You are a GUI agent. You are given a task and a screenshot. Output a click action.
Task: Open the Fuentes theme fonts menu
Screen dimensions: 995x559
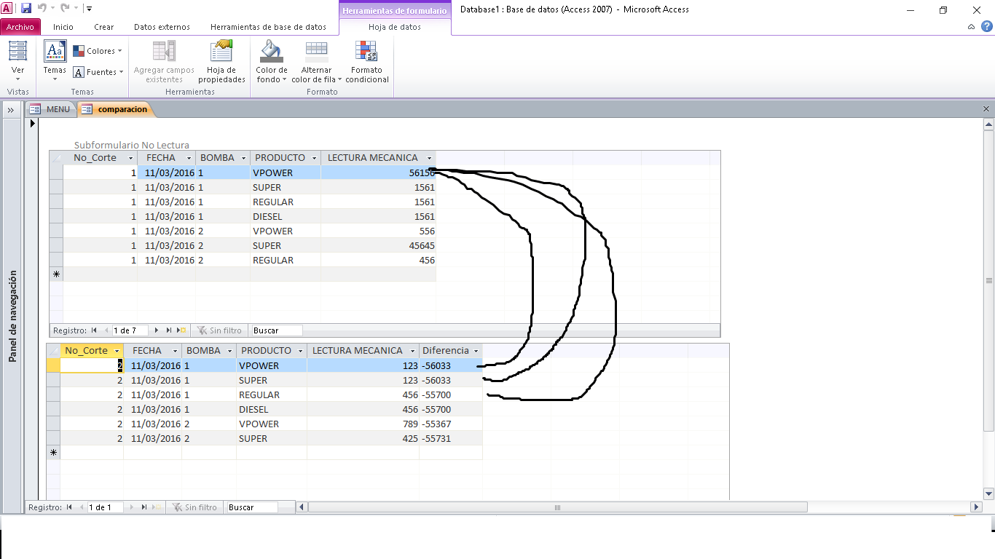97,72
